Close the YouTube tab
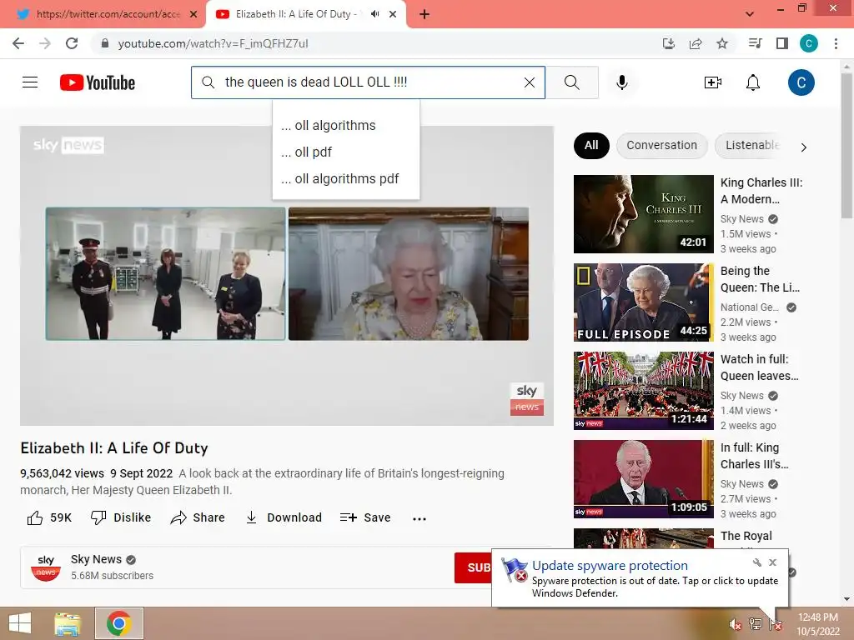The width and height of the screenshot is (854, 640). pyautogui.click(x=393, y=15)
